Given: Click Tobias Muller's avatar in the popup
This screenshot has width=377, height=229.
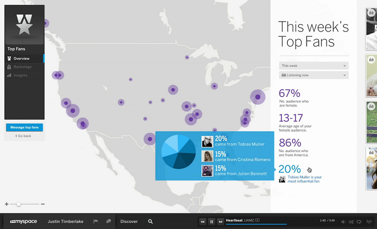Looking at the screenshot, I should (x=207, y=142).
